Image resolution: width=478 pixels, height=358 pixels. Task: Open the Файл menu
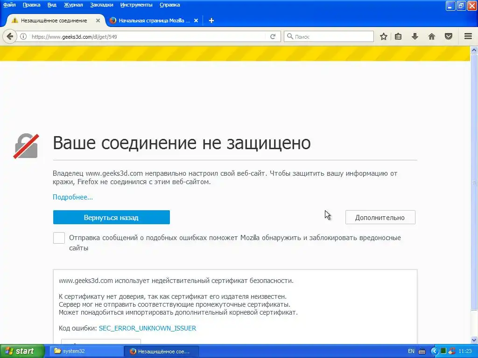(x=9, y=5)
